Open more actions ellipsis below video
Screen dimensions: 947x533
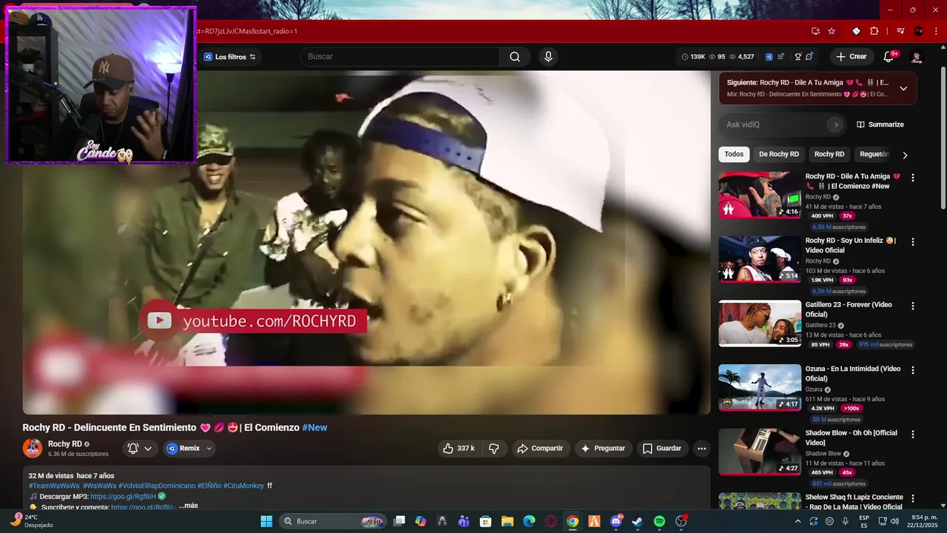(701, 449)
